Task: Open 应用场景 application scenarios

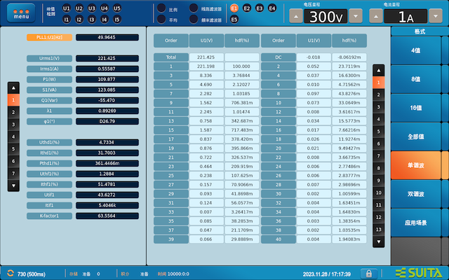Action: coord(419,223)
